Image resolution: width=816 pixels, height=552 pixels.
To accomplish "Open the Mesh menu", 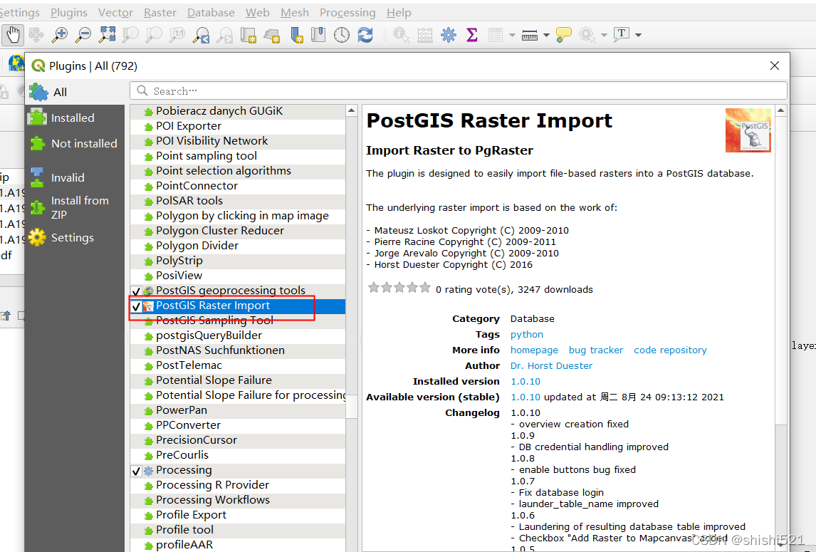I will point(295,13).
